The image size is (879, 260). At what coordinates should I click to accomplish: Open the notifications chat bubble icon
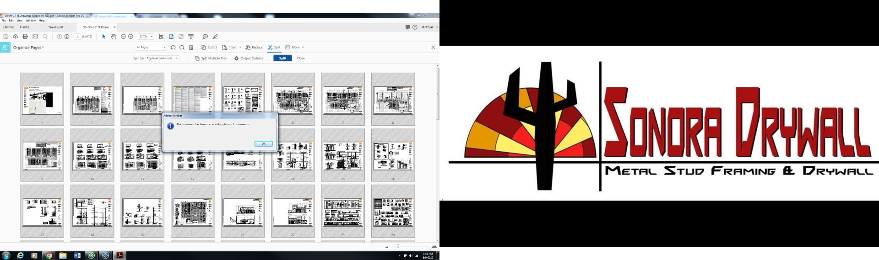(407, 27)
